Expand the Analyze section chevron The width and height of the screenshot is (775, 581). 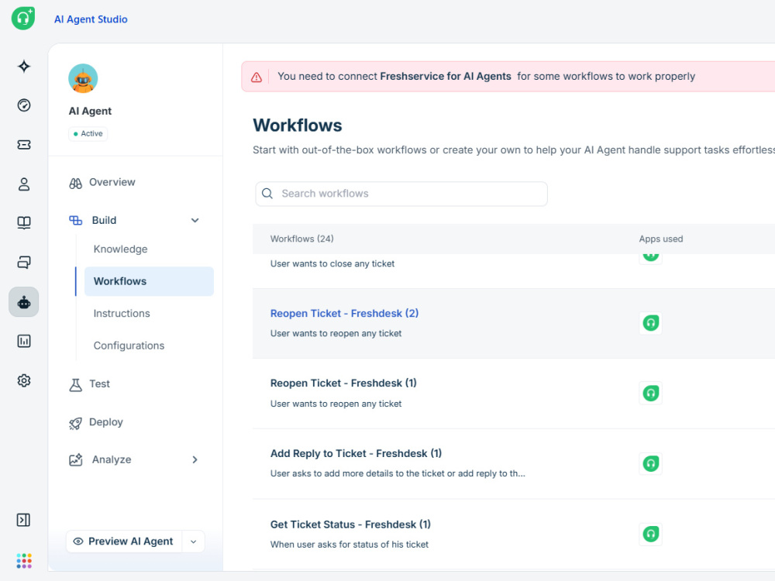click(x=195, y=460)
